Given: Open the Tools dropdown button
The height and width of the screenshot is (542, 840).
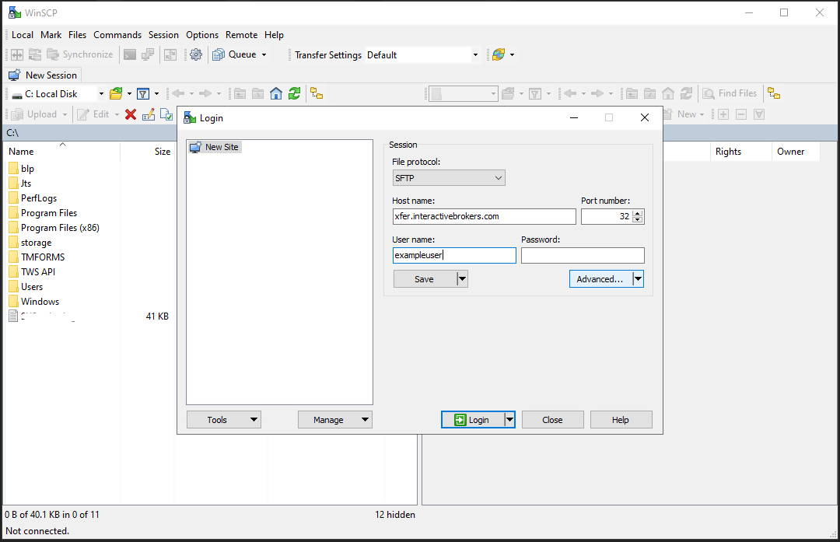Looking at the screenshot, I should [224, 420].
